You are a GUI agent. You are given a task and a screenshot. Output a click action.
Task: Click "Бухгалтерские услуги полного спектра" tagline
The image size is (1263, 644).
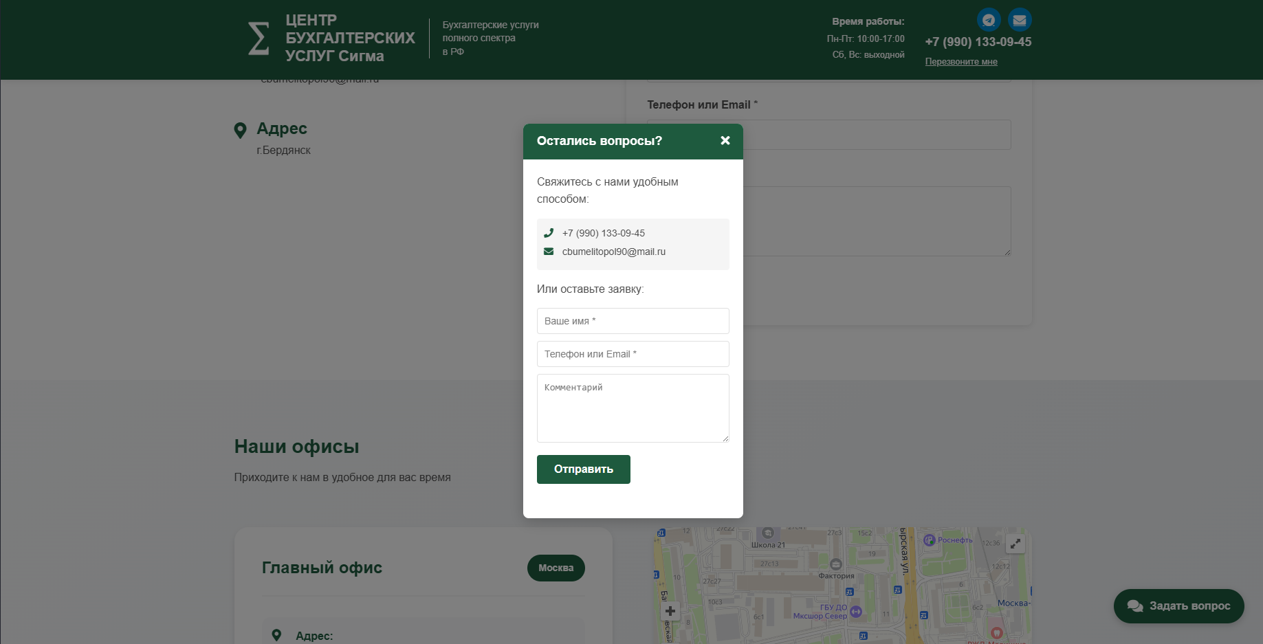click(490, 38)
